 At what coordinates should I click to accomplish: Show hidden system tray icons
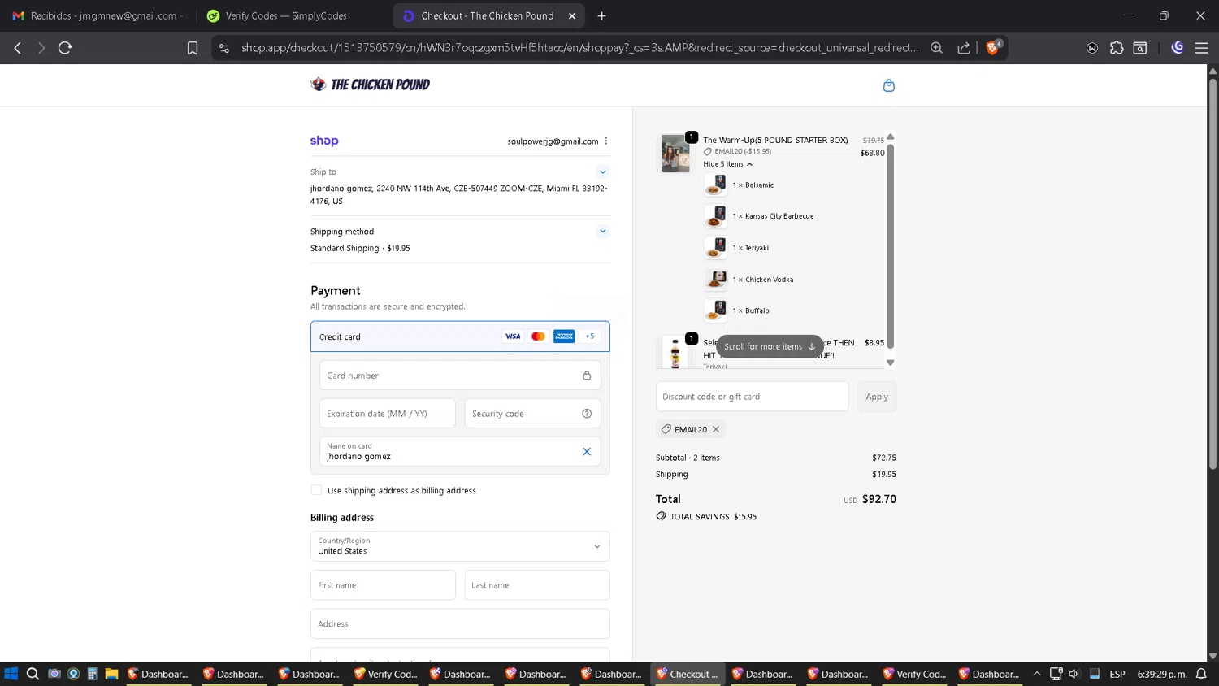pyautogui.click(x=1037, y=674)
